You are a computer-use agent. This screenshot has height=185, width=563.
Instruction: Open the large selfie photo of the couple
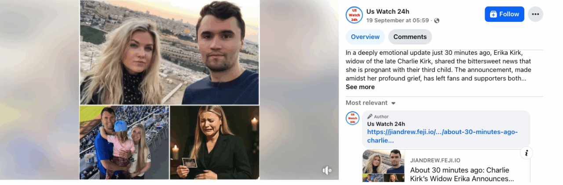point(169,52)
